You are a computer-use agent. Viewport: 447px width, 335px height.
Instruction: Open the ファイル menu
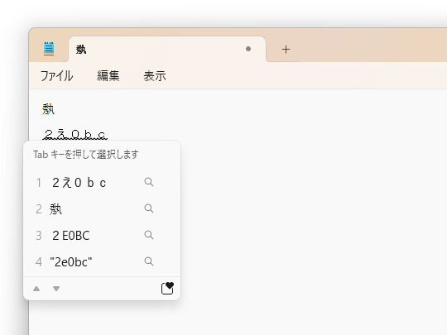(57, 76)
